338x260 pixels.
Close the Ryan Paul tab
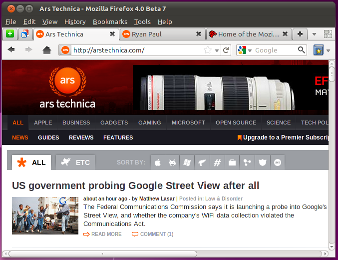point(199,34)
